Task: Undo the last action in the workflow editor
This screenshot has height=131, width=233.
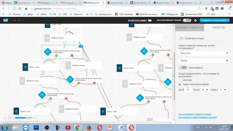Action: pos(15,20)
